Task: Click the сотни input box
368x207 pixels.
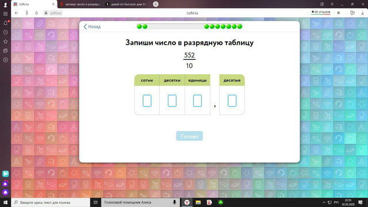Action: pyautogui.click(x=147, y=101)
